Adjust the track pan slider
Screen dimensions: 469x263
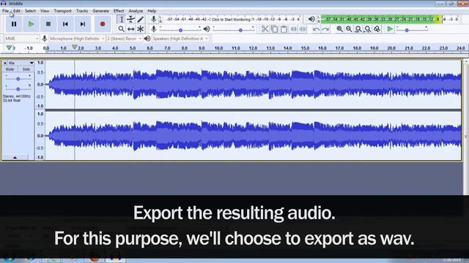[18, 89]
